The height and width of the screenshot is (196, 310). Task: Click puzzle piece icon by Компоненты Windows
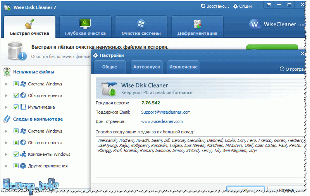click(23, 154)
